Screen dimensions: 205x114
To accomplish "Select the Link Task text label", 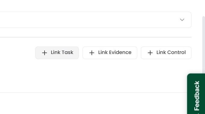I will [x=62, y=52].
